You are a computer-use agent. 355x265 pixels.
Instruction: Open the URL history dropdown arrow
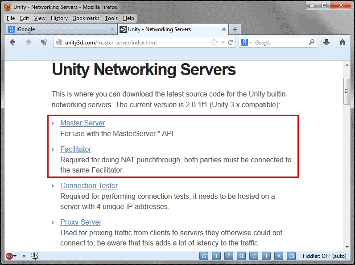pyautogui.click(x=223, y=42)
